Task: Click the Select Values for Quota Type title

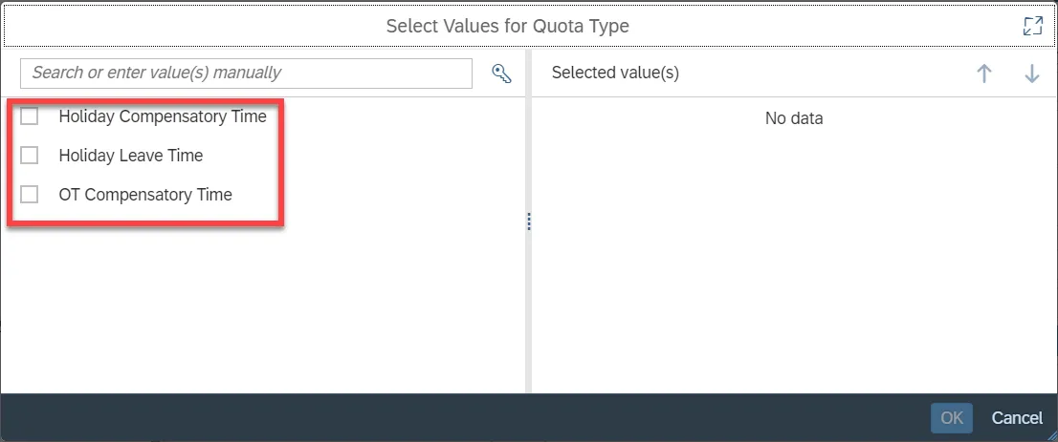Action: coord(507,26)
